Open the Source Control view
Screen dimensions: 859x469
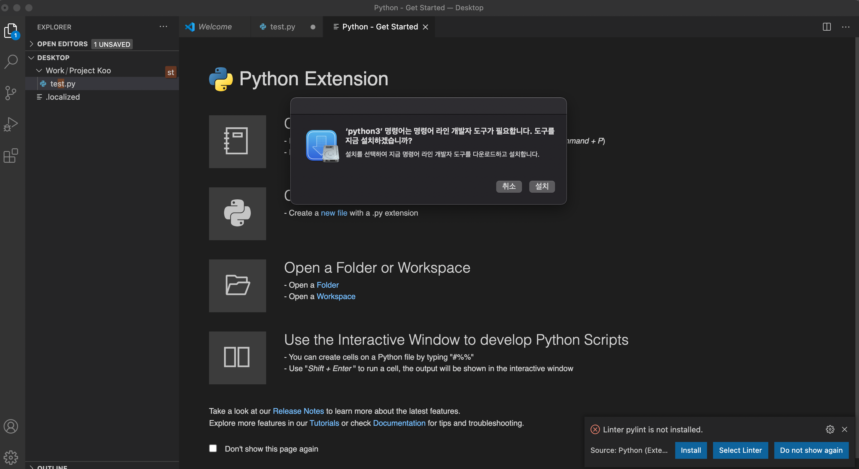click(x=11, y=93)
